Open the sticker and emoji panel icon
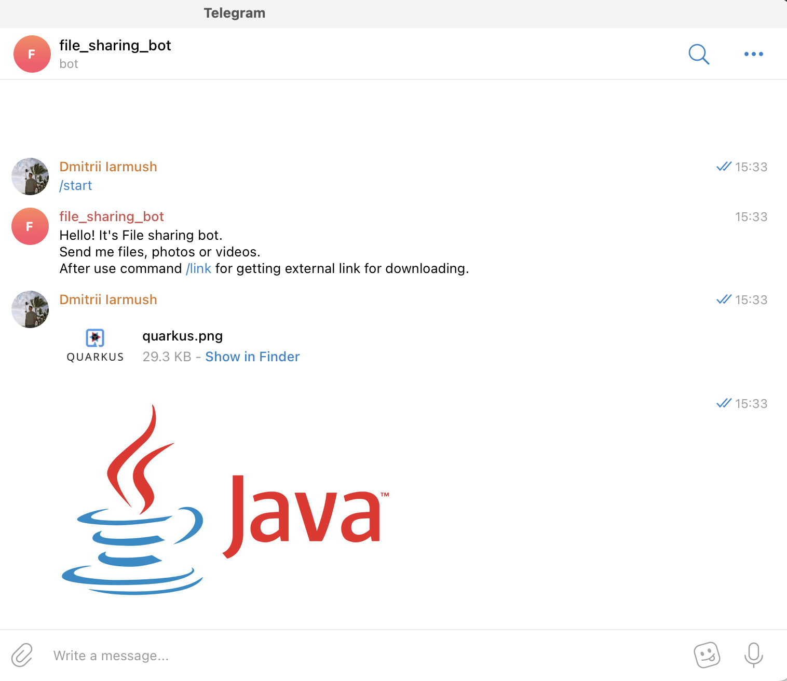The height and width of the screenshot is (681, 787). point(707,655)
